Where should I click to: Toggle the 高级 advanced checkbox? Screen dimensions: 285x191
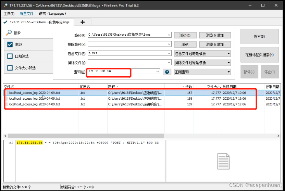click(x=10, y=44)
